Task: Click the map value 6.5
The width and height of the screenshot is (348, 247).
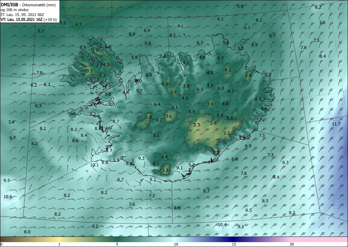Action: click(200, 89)
